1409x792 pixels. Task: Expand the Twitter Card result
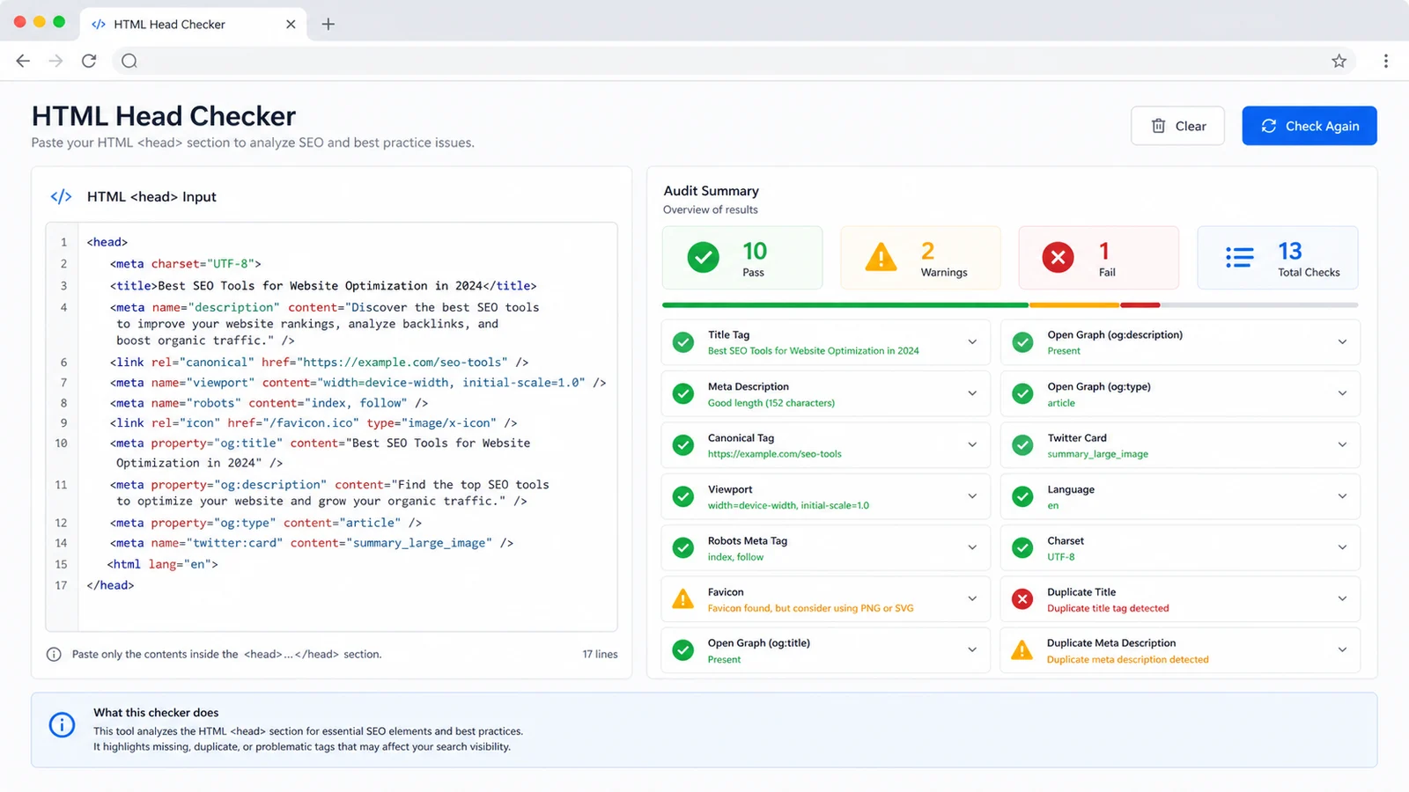click(x=1342, y=444)
